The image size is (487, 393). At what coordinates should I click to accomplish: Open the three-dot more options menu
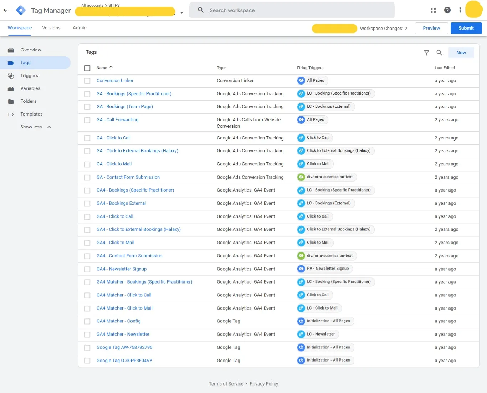(460, 10)
